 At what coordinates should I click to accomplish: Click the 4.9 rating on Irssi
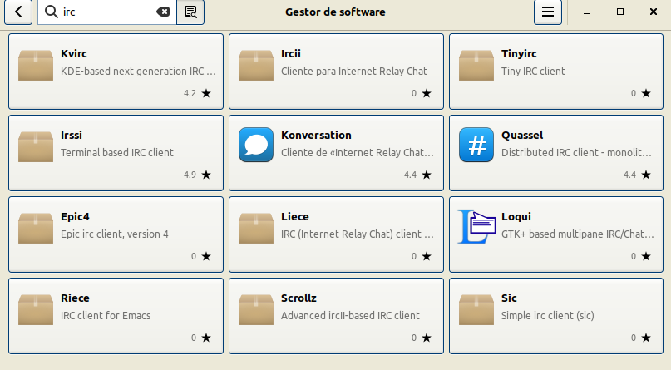190,175
